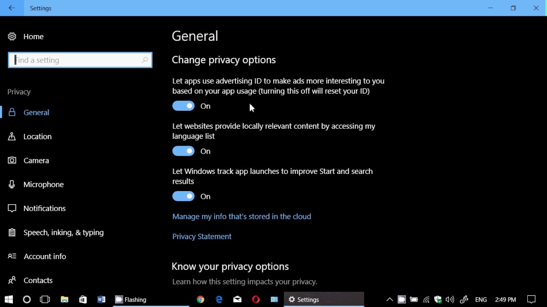Select the Location icon in sidebar
The width and height of the screenshot is (547, 307).
click(12, 136)
